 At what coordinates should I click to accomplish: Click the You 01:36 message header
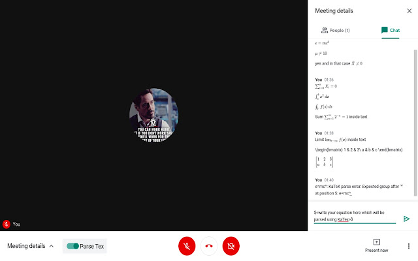tap(324, 80)
